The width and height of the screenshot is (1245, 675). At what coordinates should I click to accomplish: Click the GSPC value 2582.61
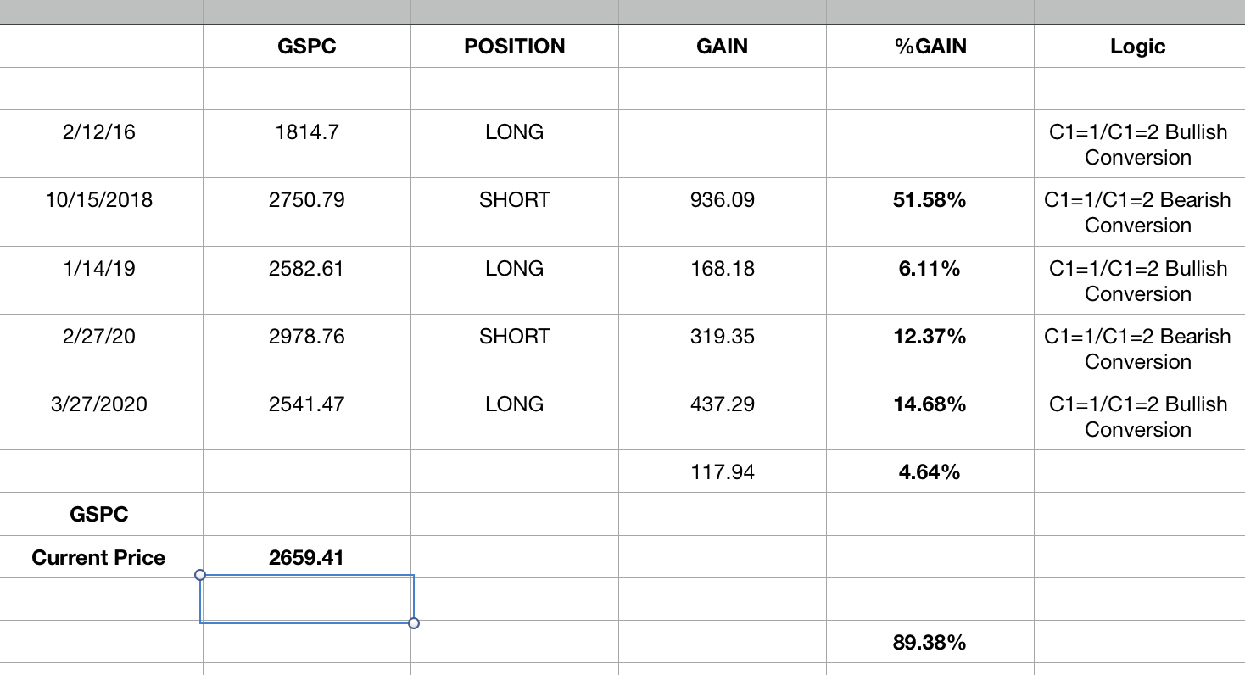tap(307, 269)
